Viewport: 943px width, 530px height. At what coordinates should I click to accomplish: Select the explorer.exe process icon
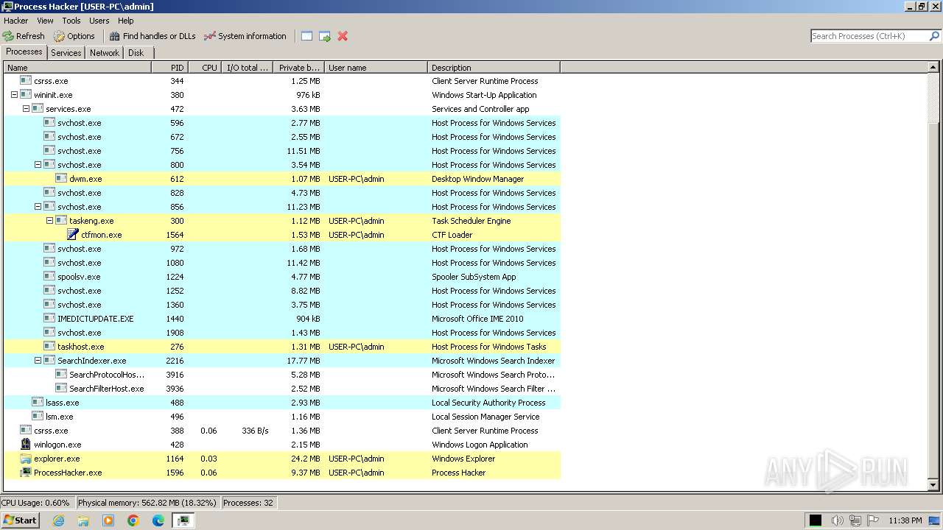point(26,459)
